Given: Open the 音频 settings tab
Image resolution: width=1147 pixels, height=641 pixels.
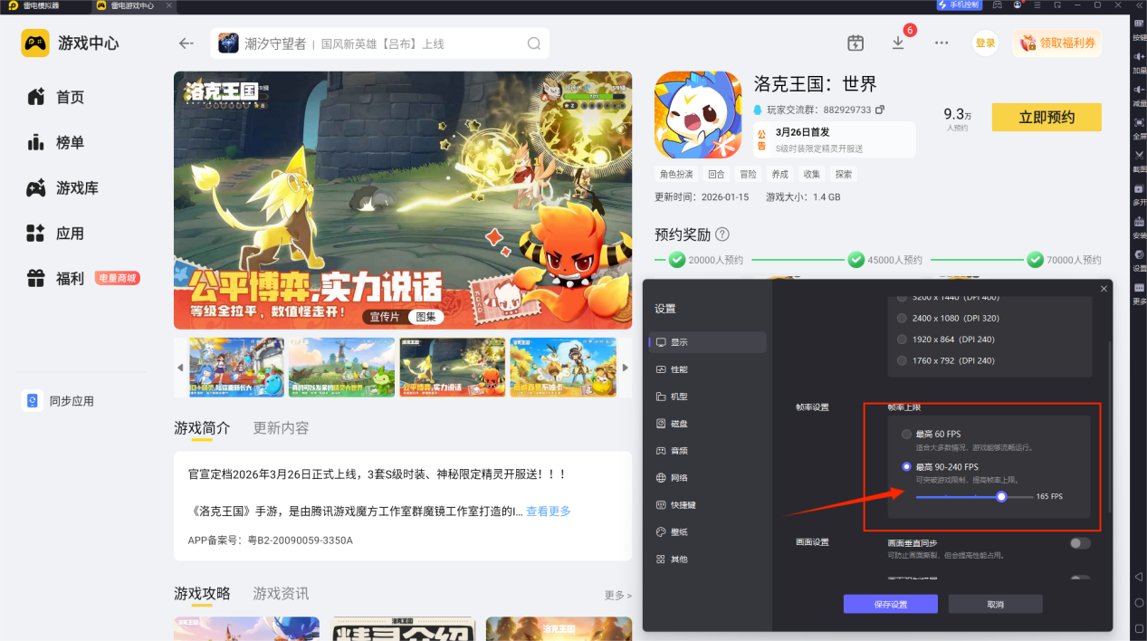Looking at the screenshot, I should tap(708, 451).
